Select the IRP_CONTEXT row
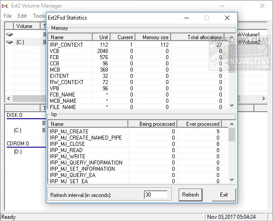 pyautogui.click(x=138, y=45)
